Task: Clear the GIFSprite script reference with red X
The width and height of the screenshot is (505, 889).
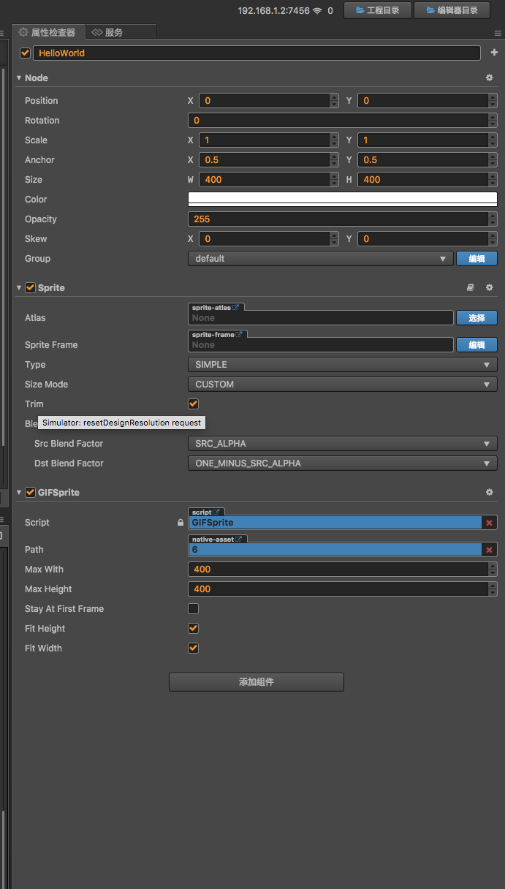Action: 489,523
